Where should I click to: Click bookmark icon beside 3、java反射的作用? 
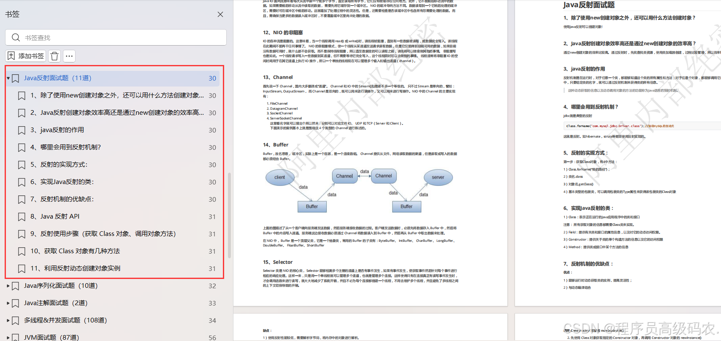22,130
